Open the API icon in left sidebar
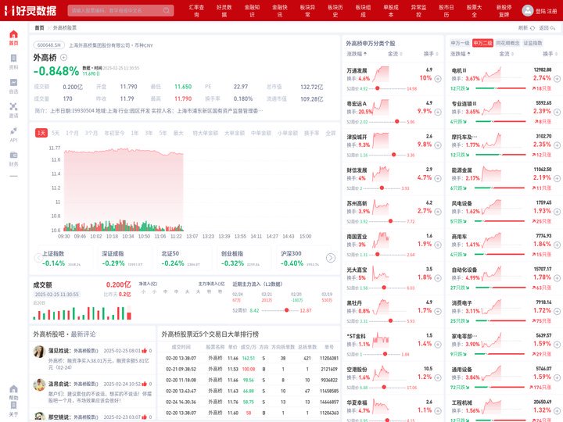This screenshot has width=563, height=422. tap(13, 131)
